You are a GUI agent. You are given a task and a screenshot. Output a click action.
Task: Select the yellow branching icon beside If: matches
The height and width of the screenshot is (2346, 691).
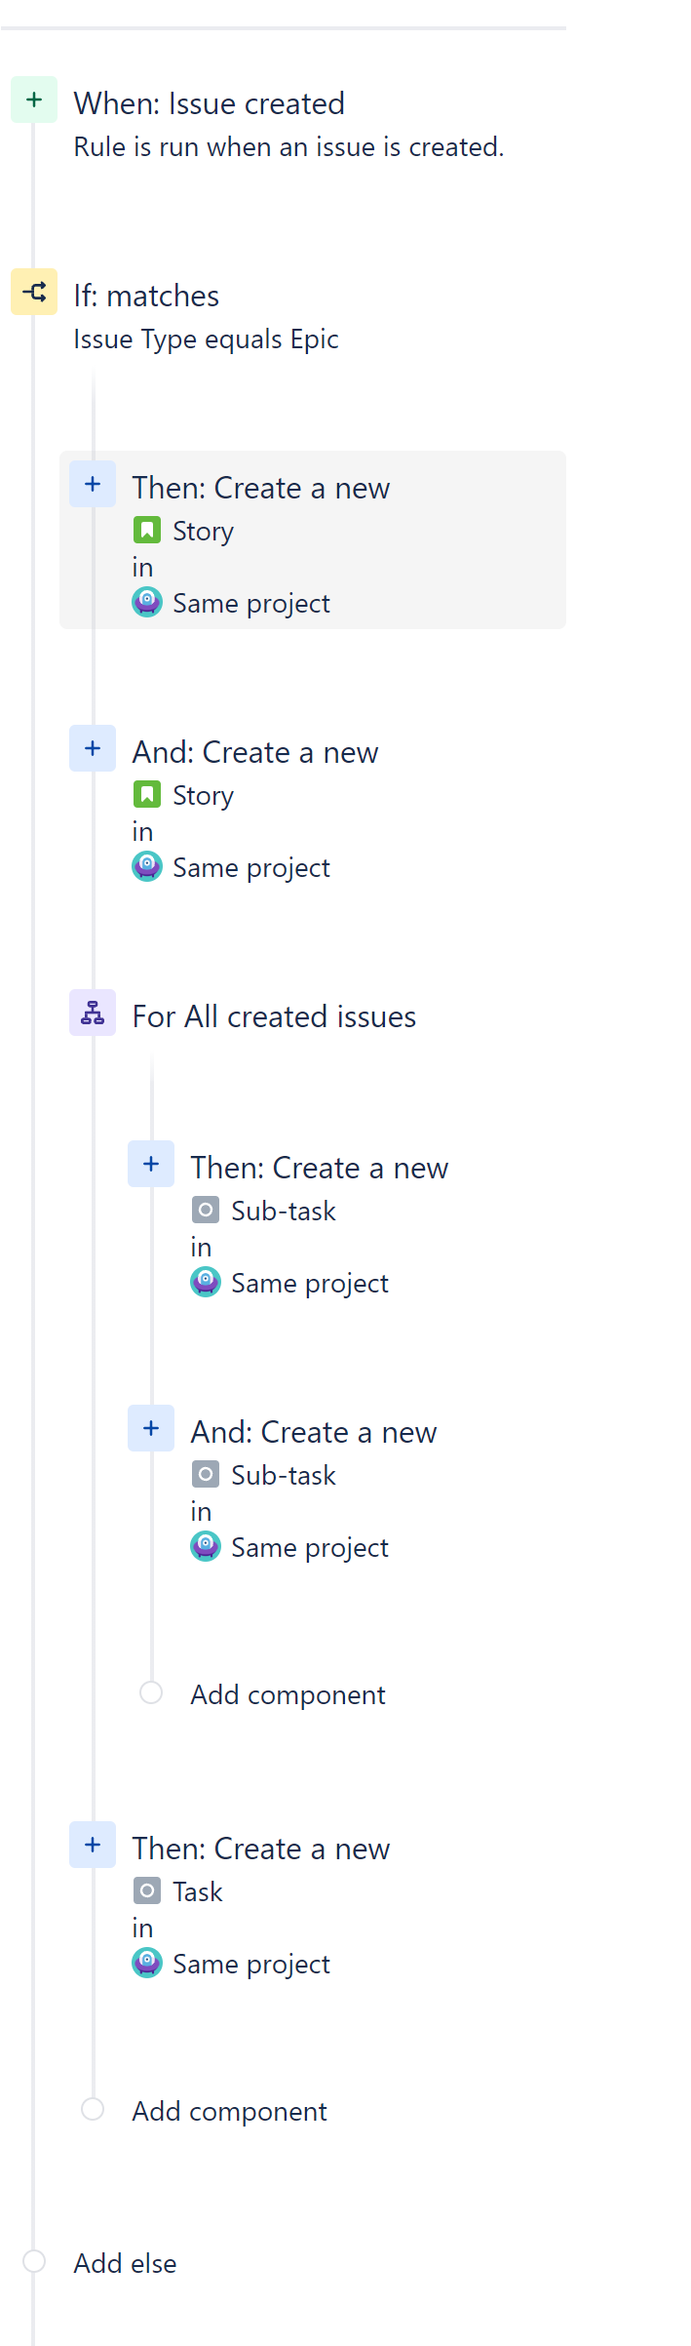[x=34, y=292]
